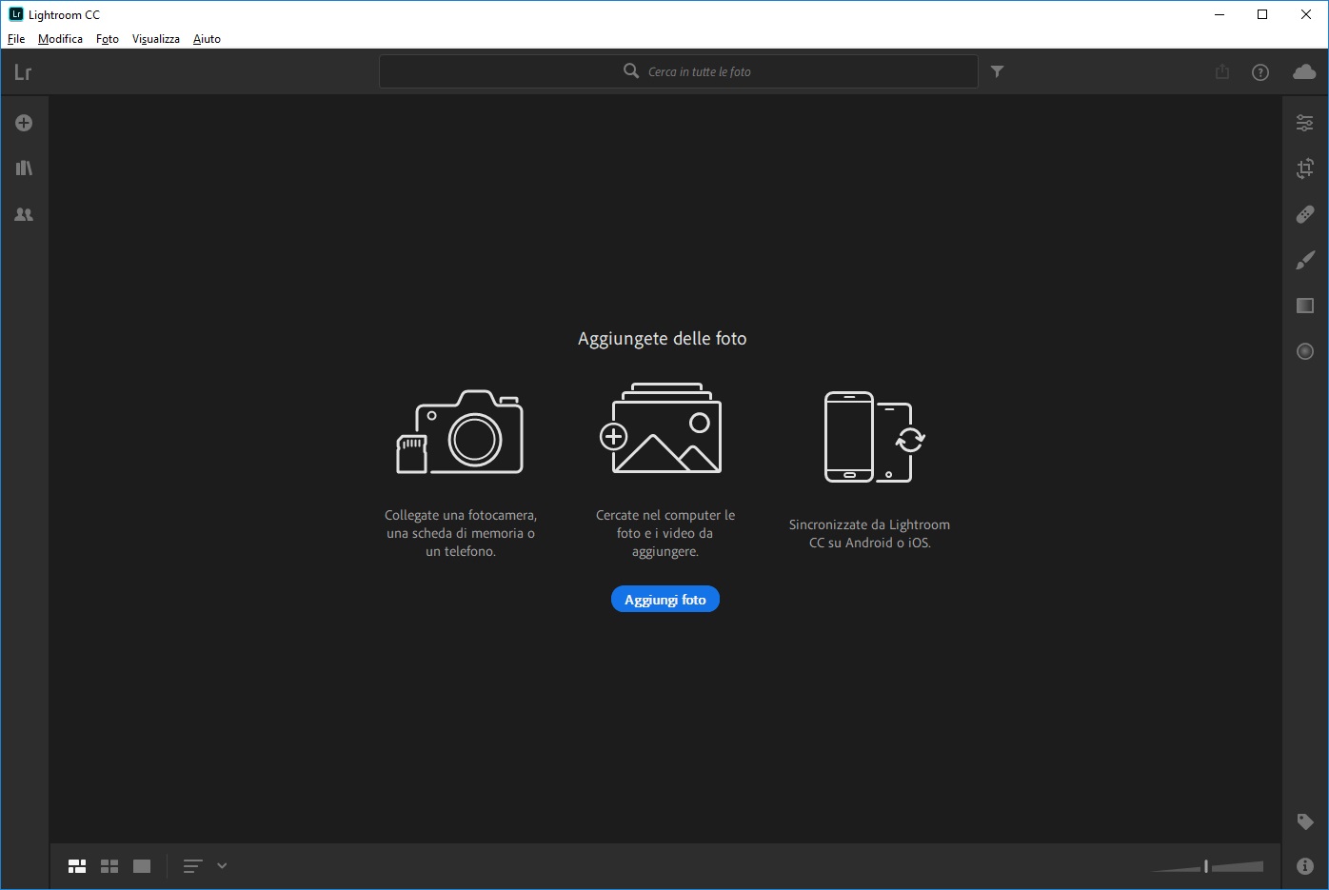
Task: Open the Keywords tag panel
Action: [x=1304, y=821]
